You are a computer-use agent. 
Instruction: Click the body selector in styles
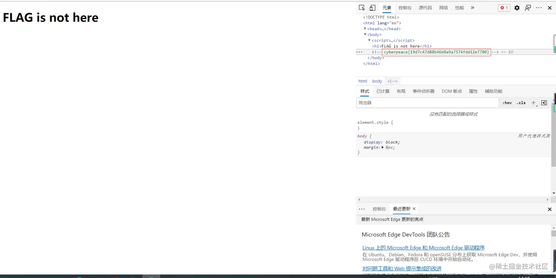coord(362,136)
